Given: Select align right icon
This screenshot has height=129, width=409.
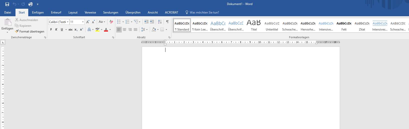Looking at the screenshot, I should pyautogui.click(x=130, y=29).
